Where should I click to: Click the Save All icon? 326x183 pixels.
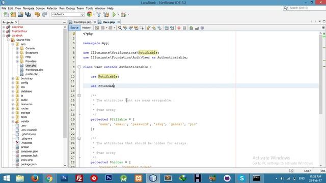[x=28, y=15]
